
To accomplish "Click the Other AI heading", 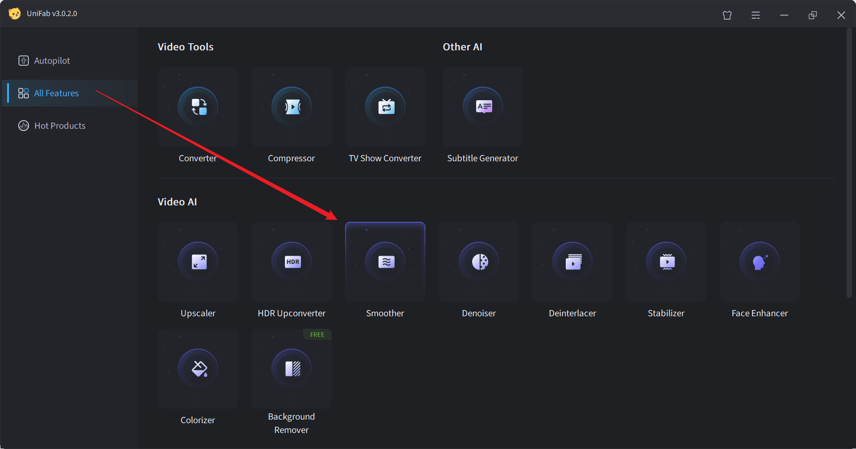I will (462, 47).
